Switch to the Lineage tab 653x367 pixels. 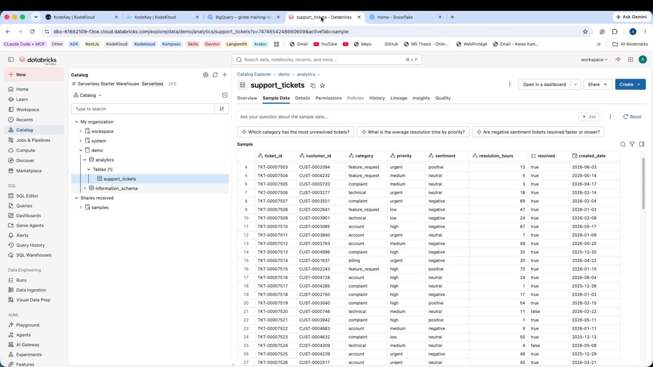(399, 98)
